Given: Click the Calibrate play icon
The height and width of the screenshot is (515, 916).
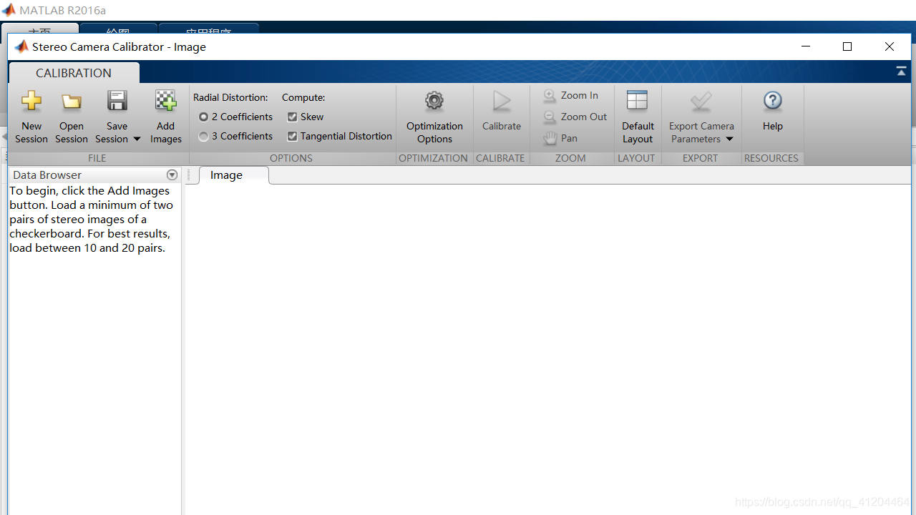Looking at the screenshot, I should [502, 101].
